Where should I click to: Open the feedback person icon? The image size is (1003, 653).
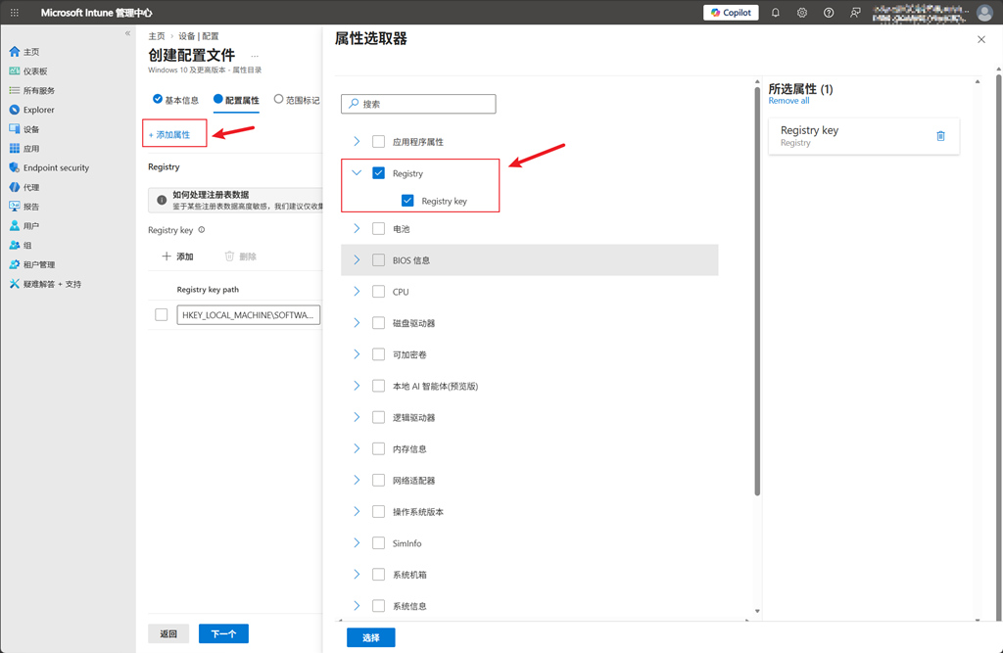pos(855,12)
